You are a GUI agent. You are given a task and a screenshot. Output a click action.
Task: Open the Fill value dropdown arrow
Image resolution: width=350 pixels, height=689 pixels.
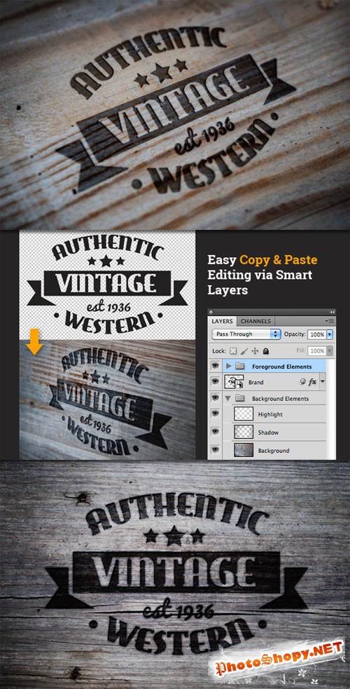[x=329, y=350]
